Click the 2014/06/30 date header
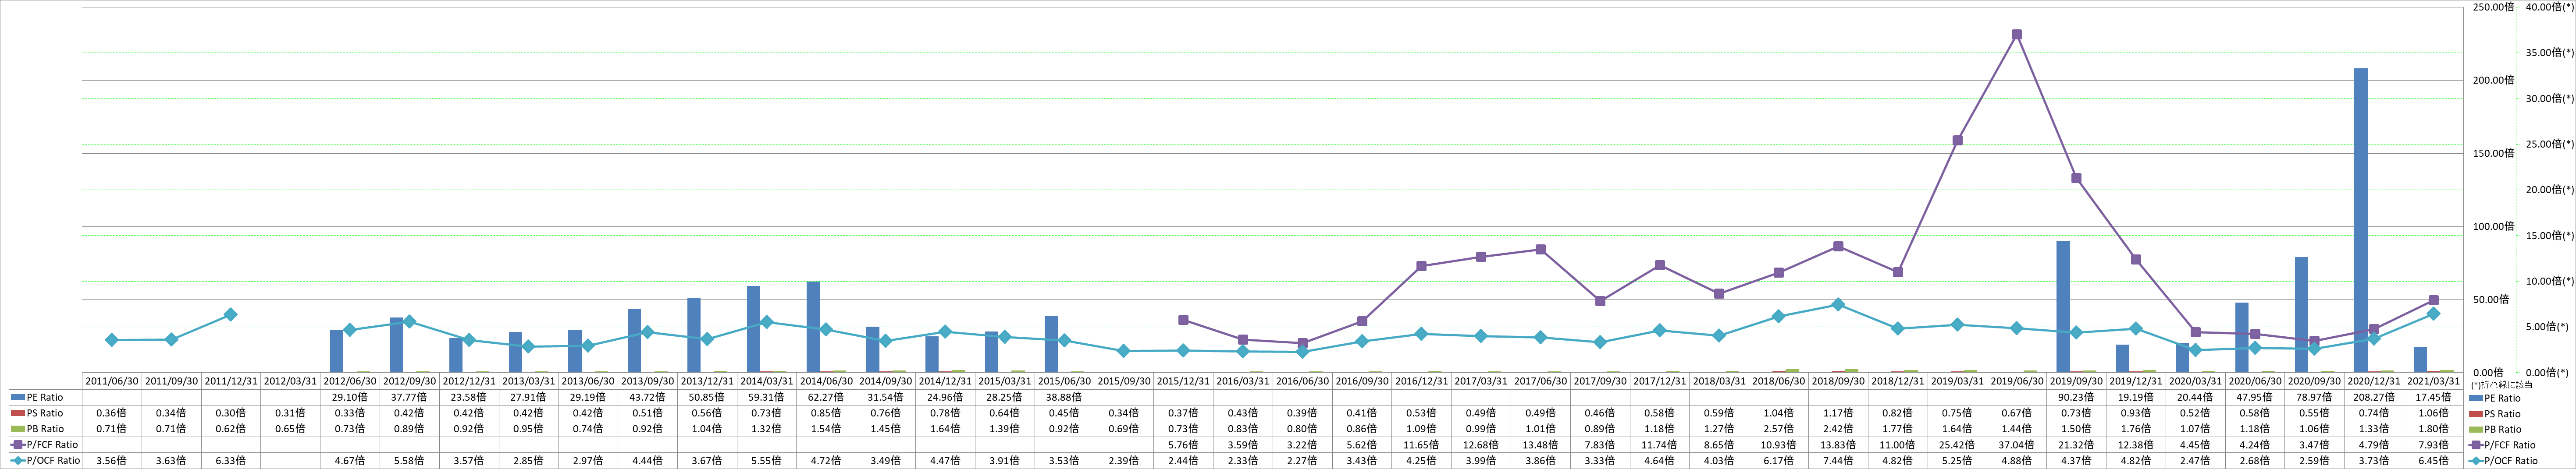The image size is (2576, 469). pos(826,381)
